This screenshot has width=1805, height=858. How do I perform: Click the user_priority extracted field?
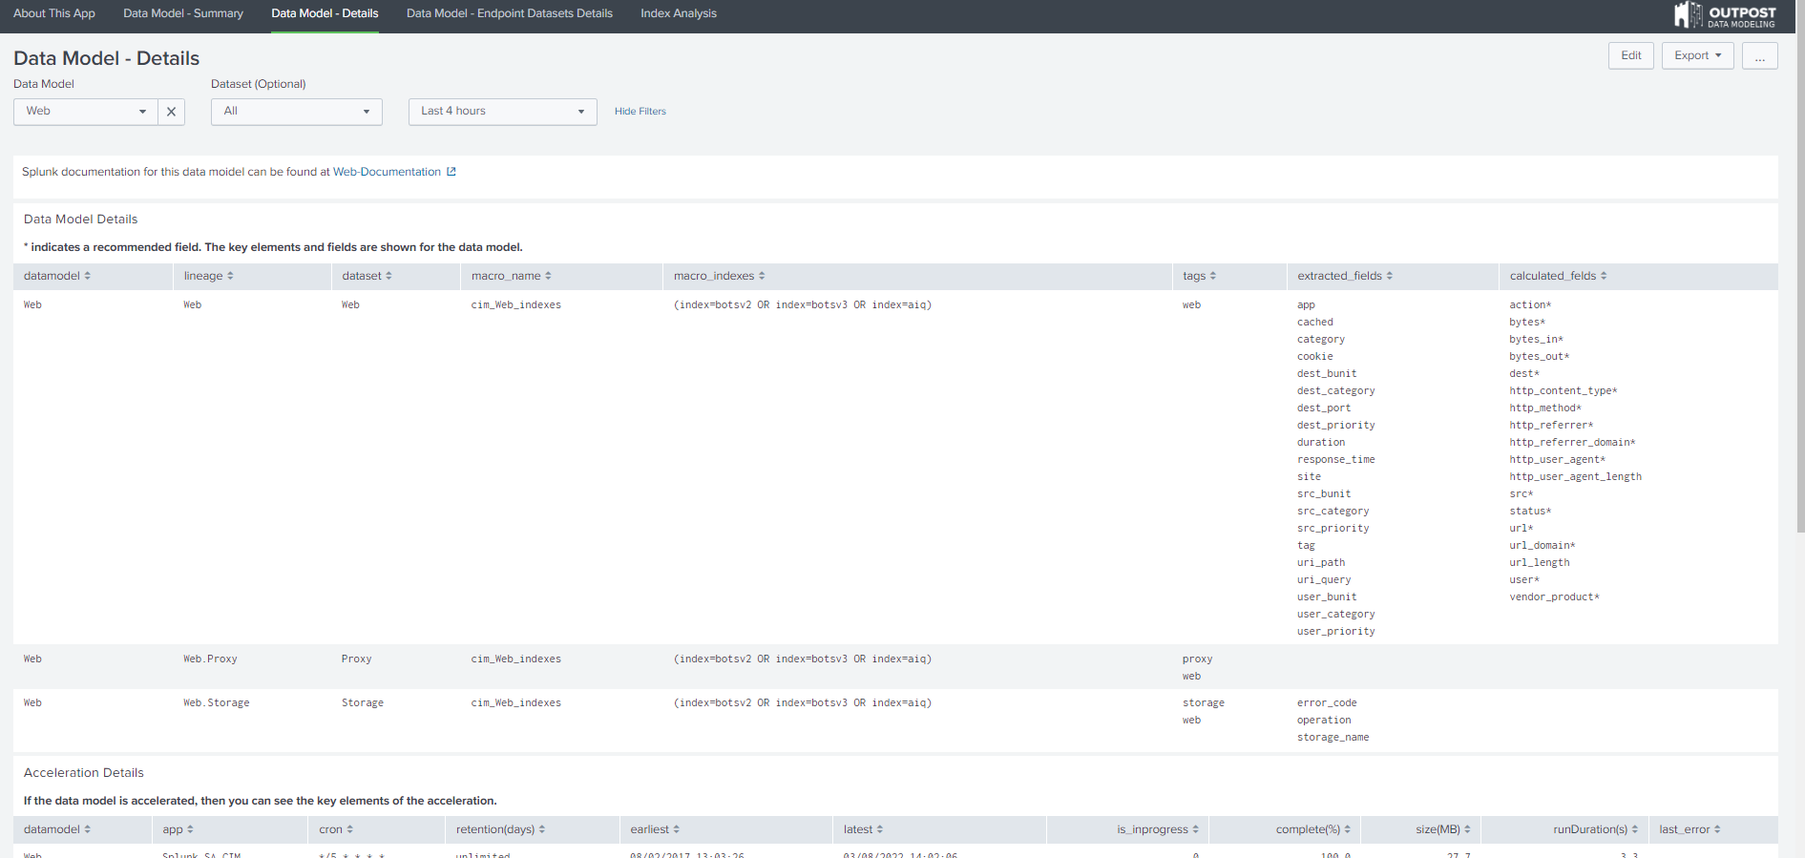[1336, 632]
